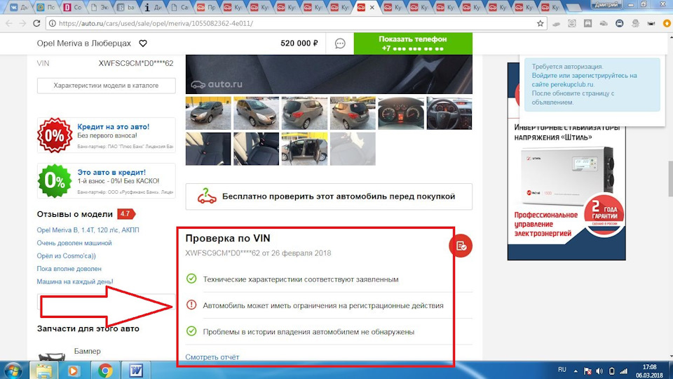Switch to the tab labeled 'Эк'
The image size is (673, 379).
[x=98, y=7]
